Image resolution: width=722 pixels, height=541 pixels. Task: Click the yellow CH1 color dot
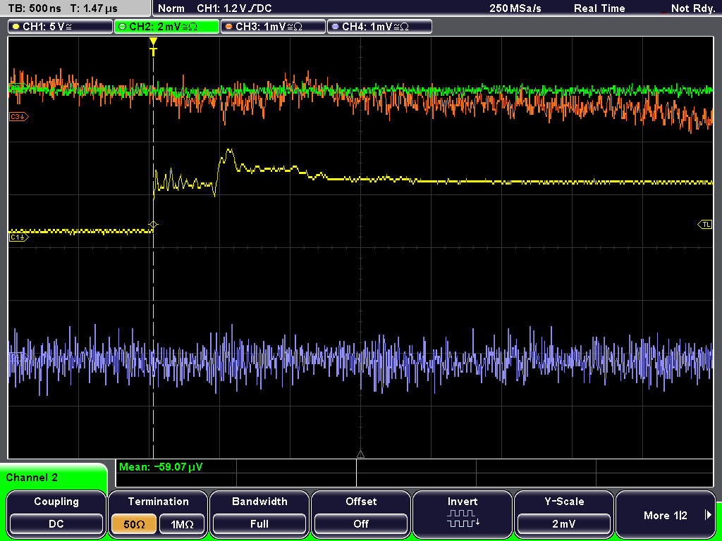pos(16,27)
